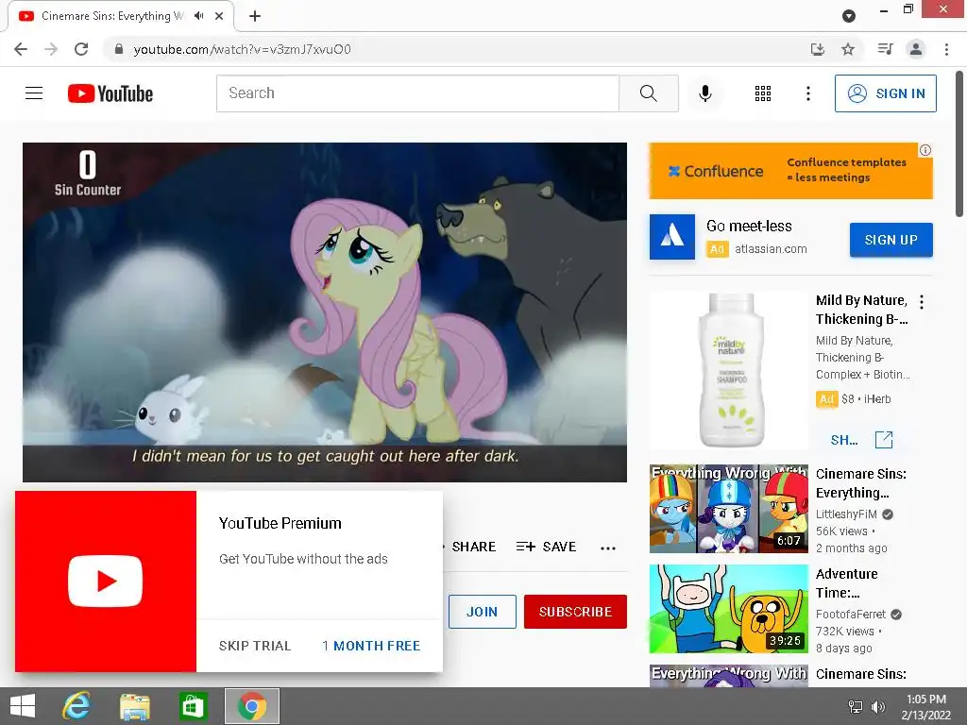Bookmark this page with star
The image size is (967, 725).
click(x=848, y=49)
